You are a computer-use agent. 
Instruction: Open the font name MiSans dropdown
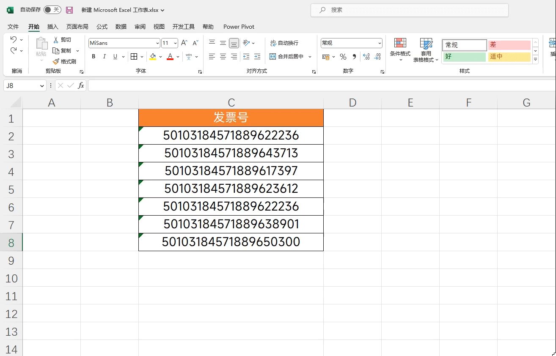(157, 43)
